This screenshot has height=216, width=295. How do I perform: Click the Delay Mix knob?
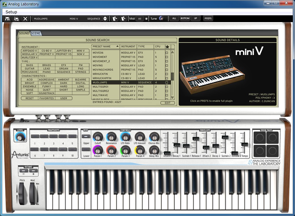coord(154,151)
